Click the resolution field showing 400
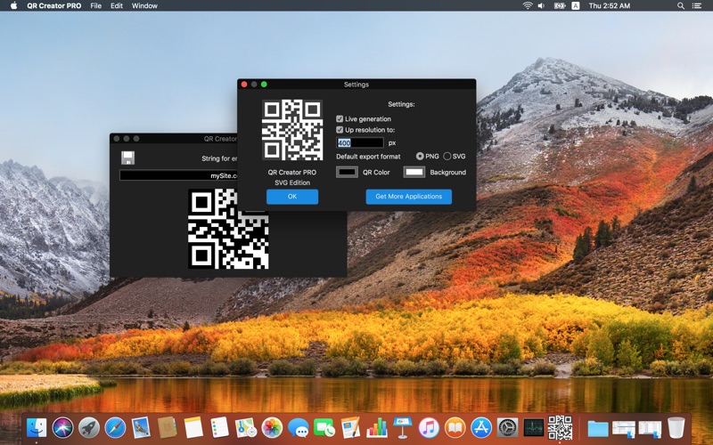This screenshot has height=445, width=713. (360, 143)
